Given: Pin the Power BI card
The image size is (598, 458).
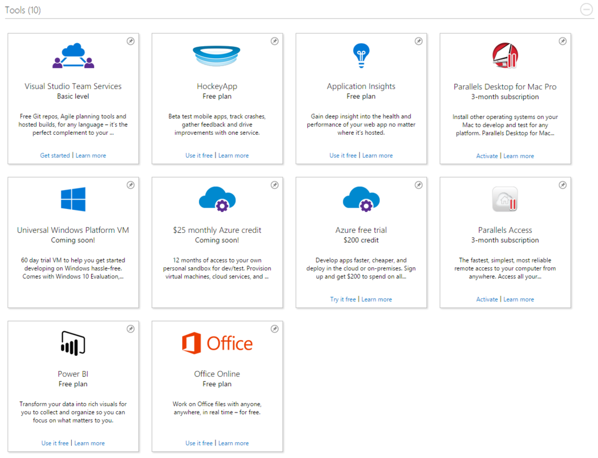Looking at the screenshot, I should tap(130, 329).
